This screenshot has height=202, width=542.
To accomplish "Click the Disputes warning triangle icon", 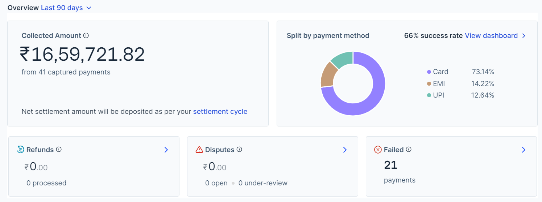I will coord(199,150).
